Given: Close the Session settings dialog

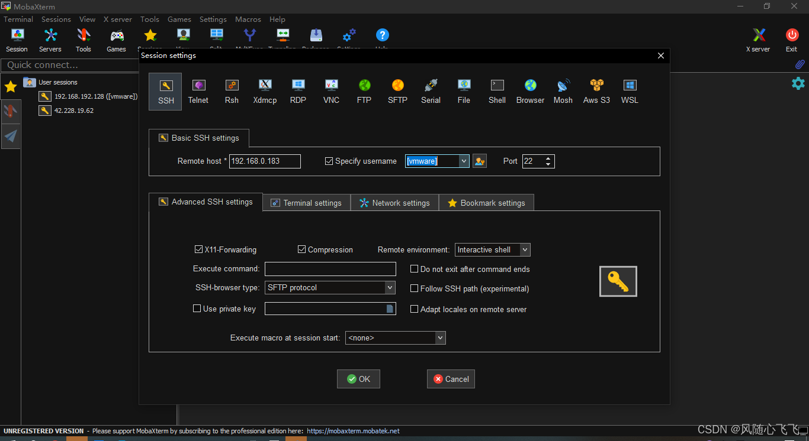Looking at the screenshot, I should tap(661, 56).
